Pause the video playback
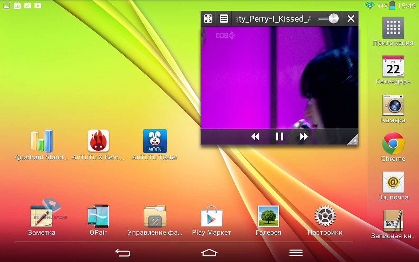 click(x=280, y=136)
